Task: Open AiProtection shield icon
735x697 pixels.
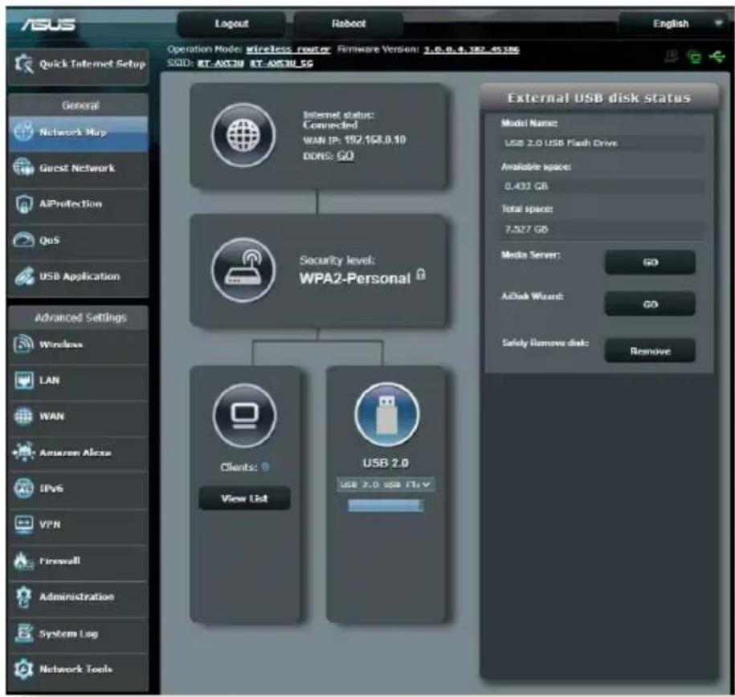Action: point(23,204)
